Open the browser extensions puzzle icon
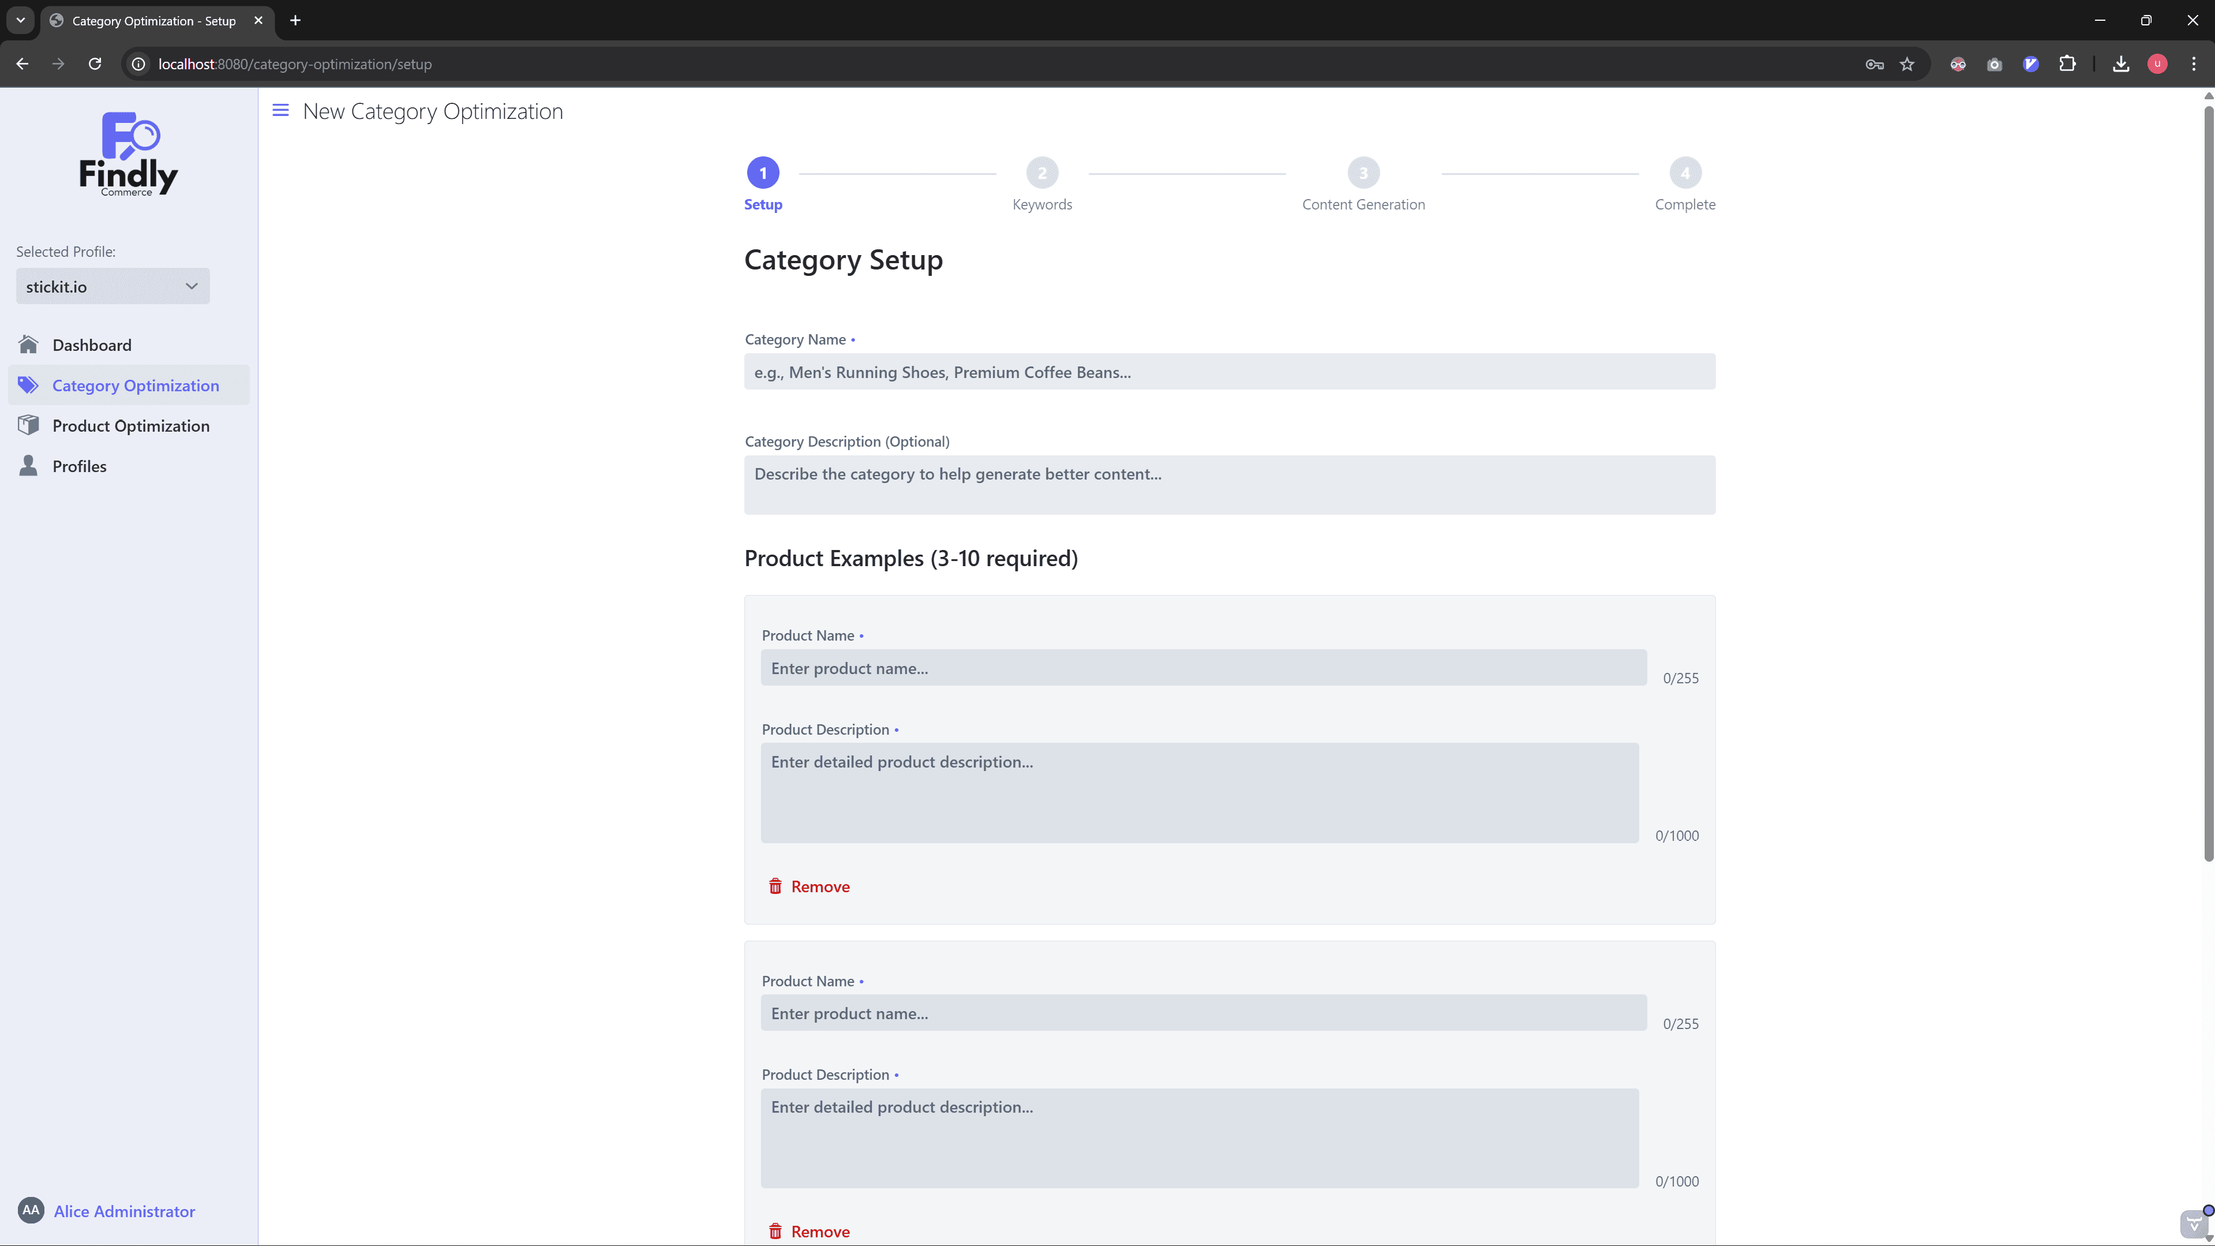 (x=2067, y=65)
